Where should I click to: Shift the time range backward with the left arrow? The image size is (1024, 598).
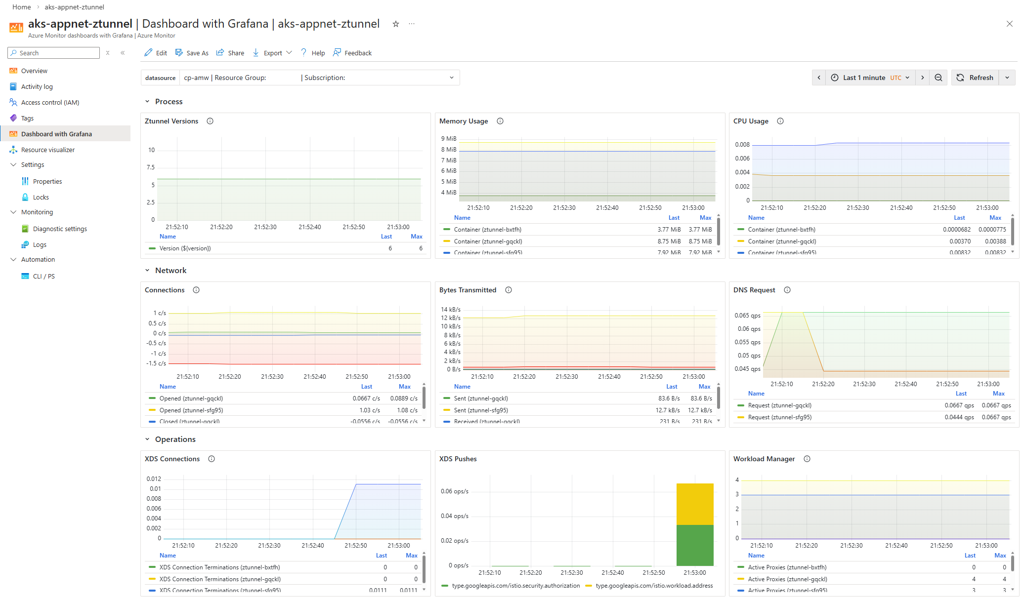click(x=819, y=78)
